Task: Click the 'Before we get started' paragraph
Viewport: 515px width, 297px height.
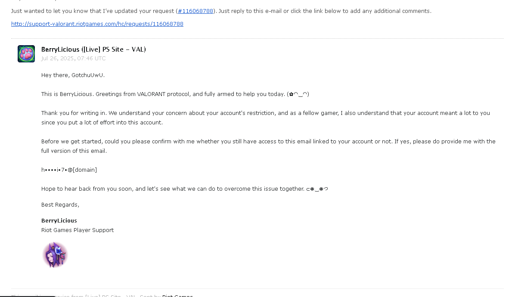Action: pos(268,146)
